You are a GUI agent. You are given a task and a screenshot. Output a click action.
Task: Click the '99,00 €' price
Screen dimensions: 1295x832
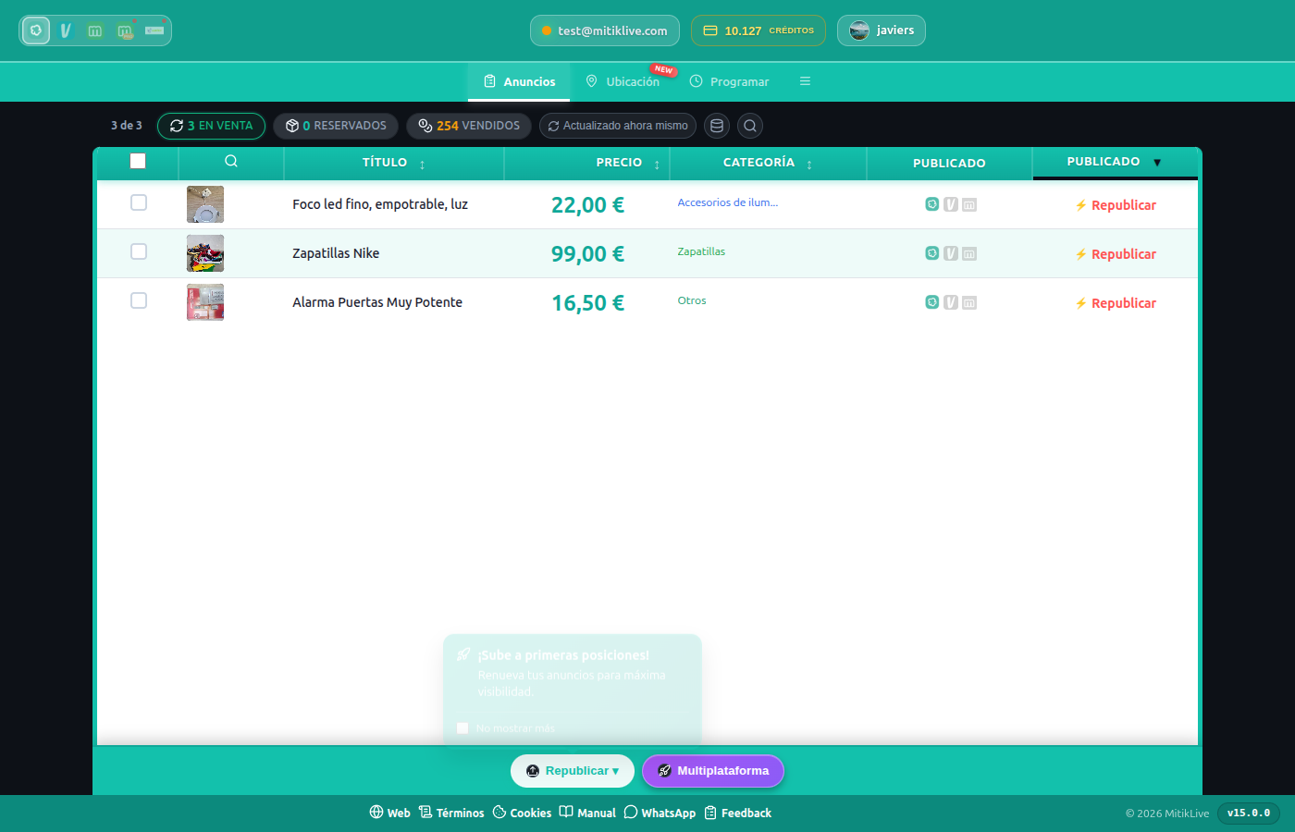point(587,254)
